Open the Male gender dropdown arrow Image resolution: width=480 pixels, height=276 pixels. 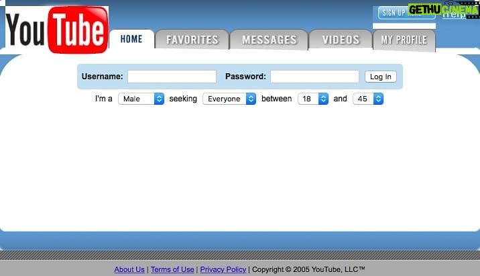click(x=159, y=99)
